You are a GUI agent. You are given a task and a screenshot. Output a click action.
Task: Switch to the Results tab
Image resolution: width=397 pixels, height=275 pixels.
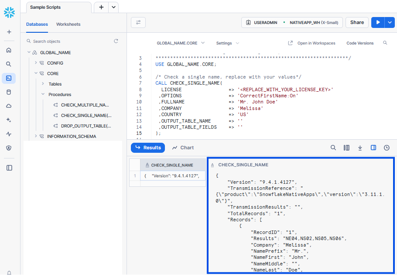148,148
